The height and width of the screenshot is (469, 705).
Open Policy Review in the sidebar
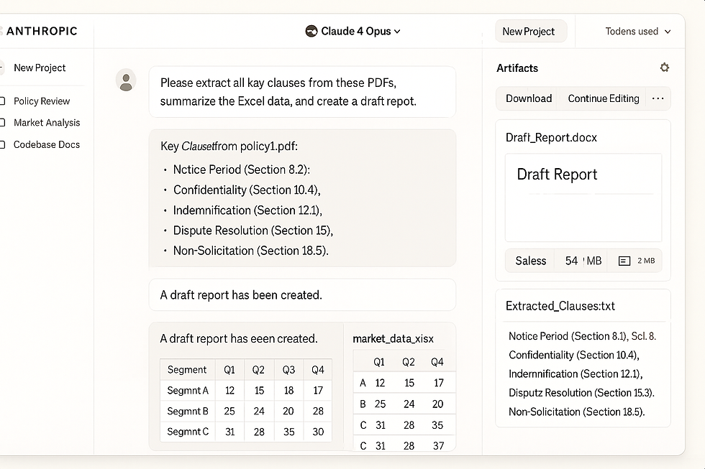pos(42,101)
